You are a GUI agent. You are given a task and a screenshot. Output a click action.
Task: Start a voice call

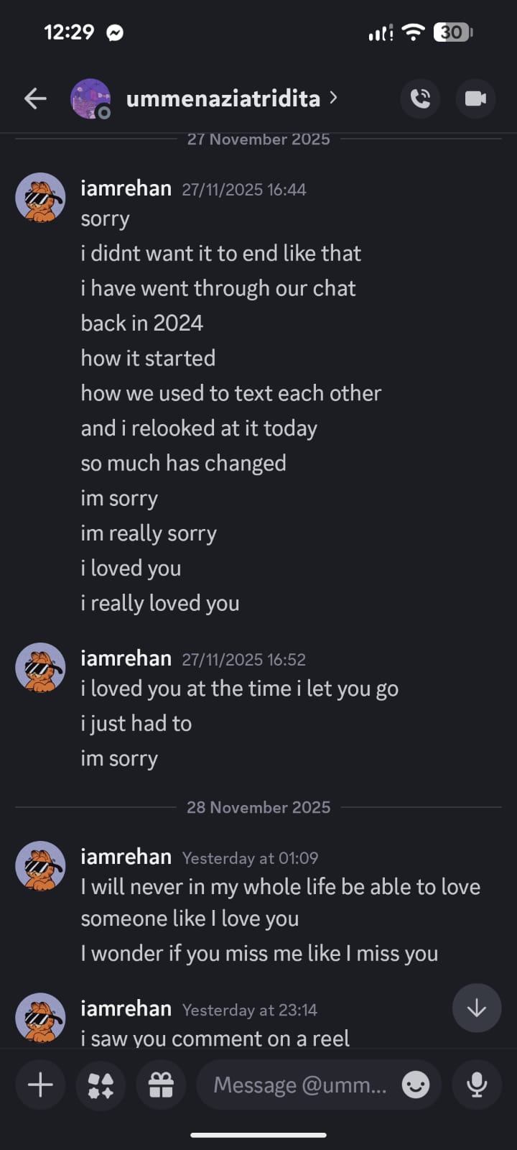[420, 98]
